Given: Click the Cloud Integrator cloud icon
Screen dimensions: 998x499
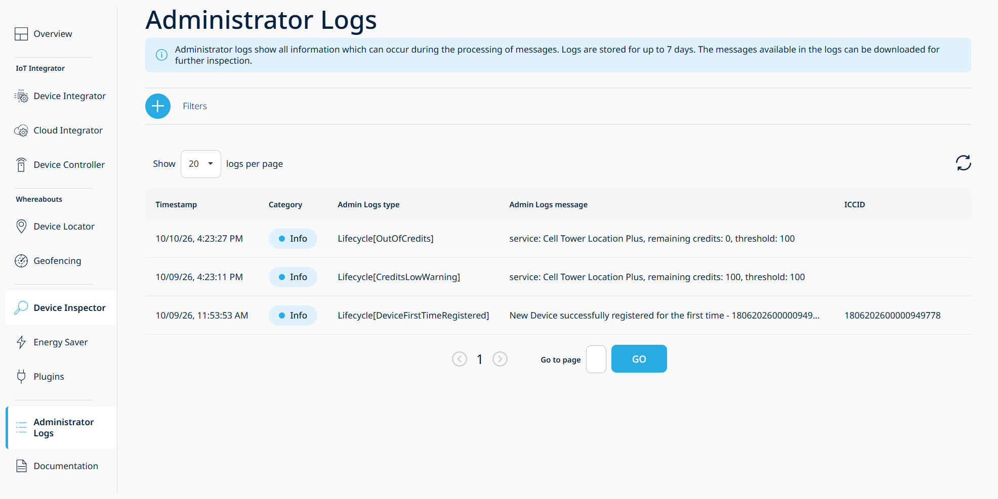Looking at the screenshot, I should click(21, 130).
